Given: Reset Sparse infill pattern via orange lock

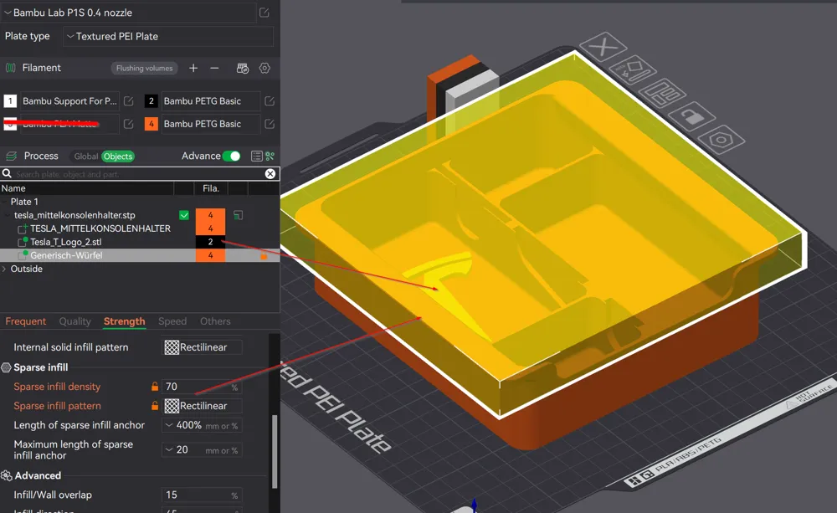Looking at the screenshot, I should coord(155,406).
